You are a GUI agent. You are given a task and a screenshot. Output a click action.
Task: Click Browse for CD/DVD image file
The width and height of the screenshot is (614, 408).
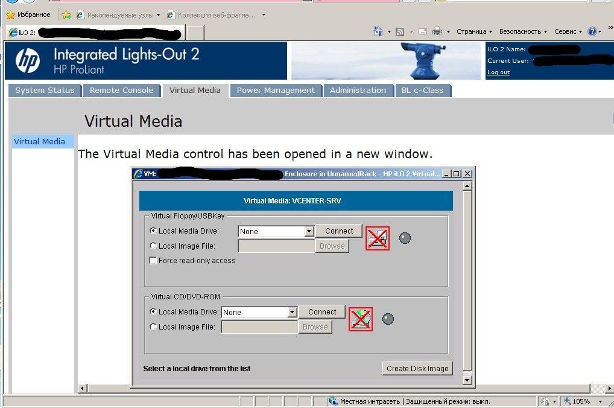pos(315,327)
